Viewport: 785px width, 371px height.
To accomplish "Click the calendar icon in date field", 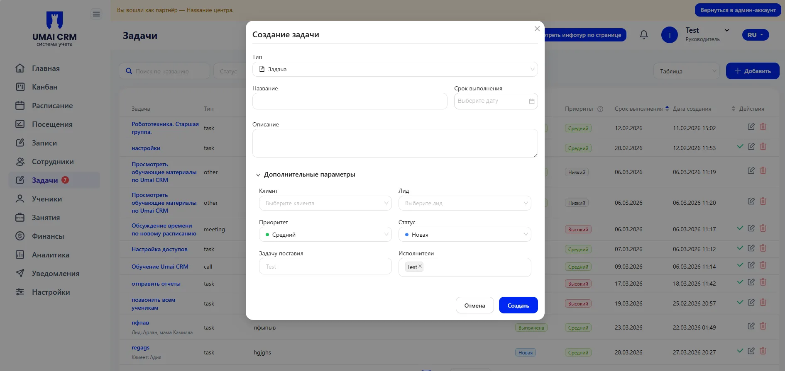I will pyautogui.click(x=531, y=101).
